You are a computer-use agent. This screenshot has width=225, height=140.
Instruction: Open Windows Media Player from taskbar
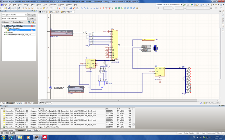click(x=28, y=137)
